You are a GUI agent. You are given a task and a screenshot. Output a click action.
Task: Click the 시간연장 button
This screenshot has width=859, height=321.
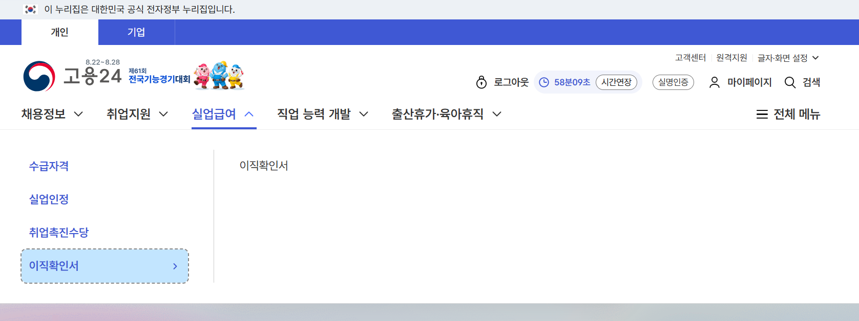tap(616, 82)
